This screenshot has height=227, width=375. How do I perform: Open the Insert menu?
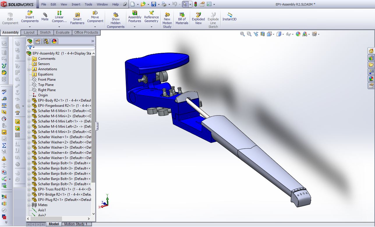pyautogui.click(x=76, y=4)
